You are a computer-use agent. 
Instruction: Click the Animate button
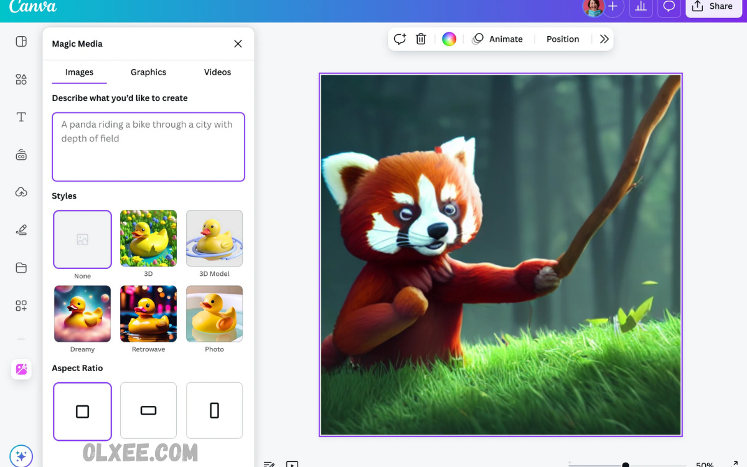pos(497,39)
